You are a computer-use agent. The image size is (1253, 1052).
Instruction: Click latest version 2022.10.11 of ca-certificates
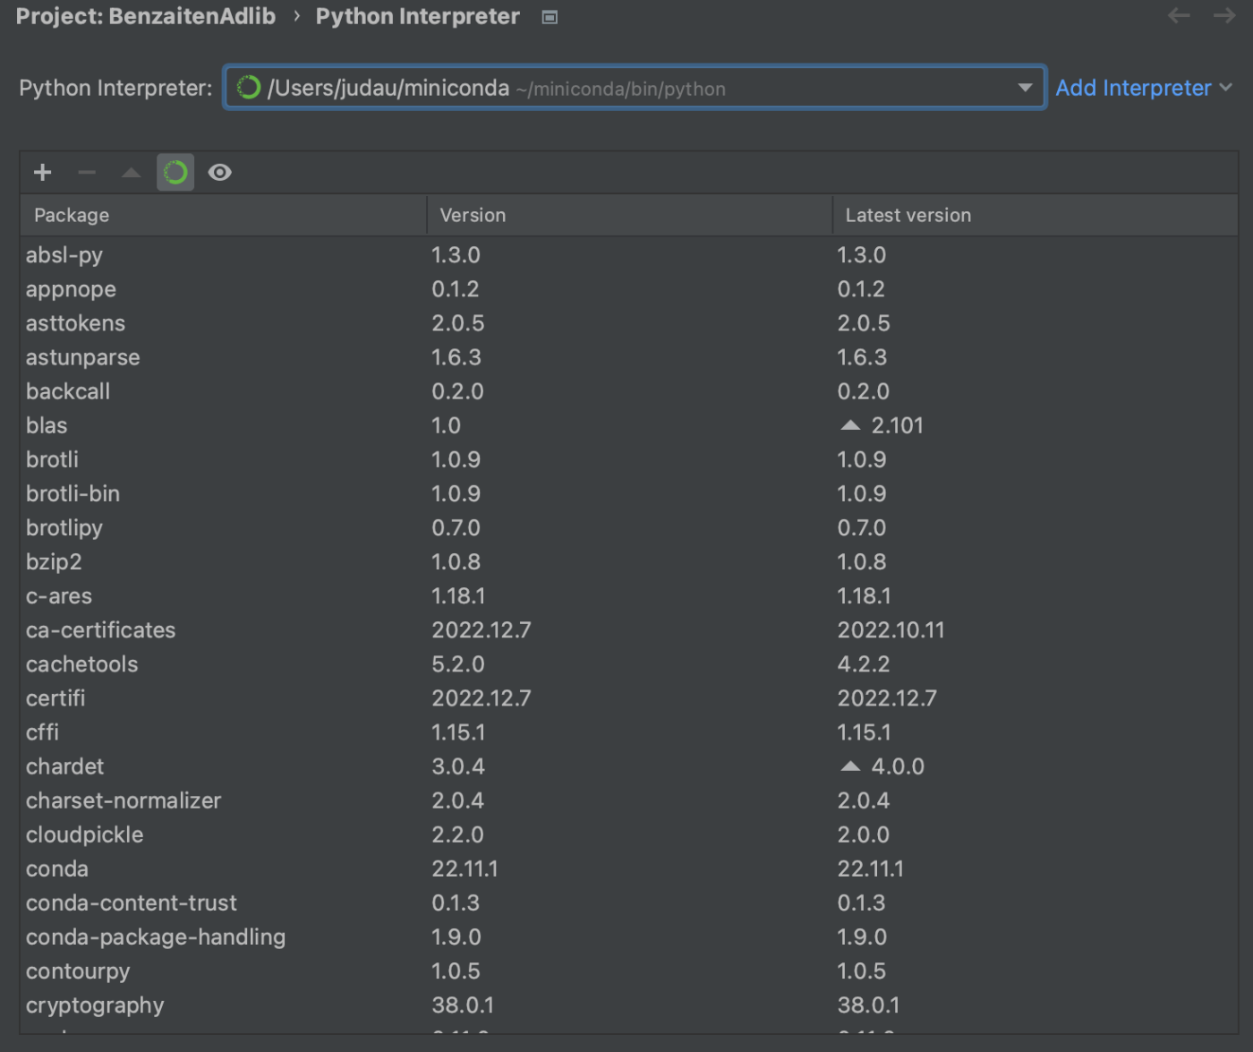tap(891, 630)
